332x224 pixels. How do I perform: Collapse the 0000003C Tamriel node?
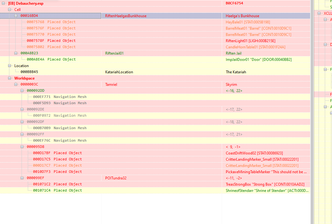(x=16, y=84)
